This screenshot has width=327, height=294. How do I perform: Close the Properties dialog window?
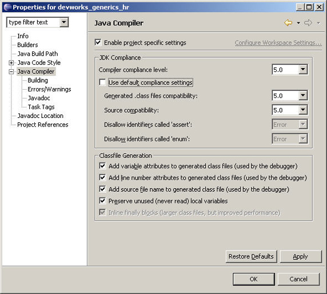[319, 7]
